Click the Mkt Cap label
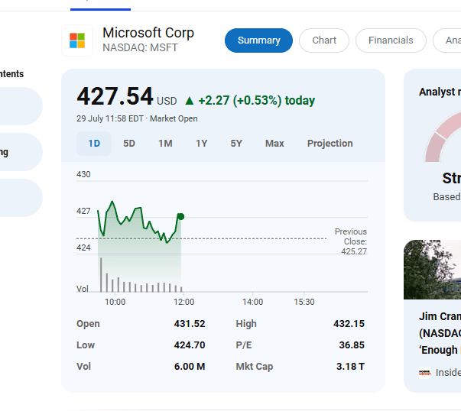Image resolution: width=461 pixels, height=411 pixels. pyautogui.click(x=255, y=367)
